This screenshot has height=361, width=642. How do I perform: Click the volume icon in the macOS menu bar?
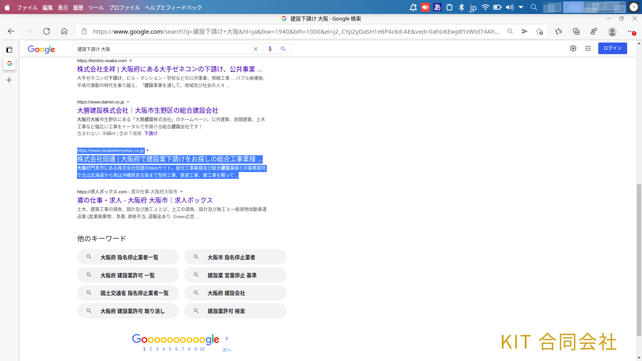510,7
